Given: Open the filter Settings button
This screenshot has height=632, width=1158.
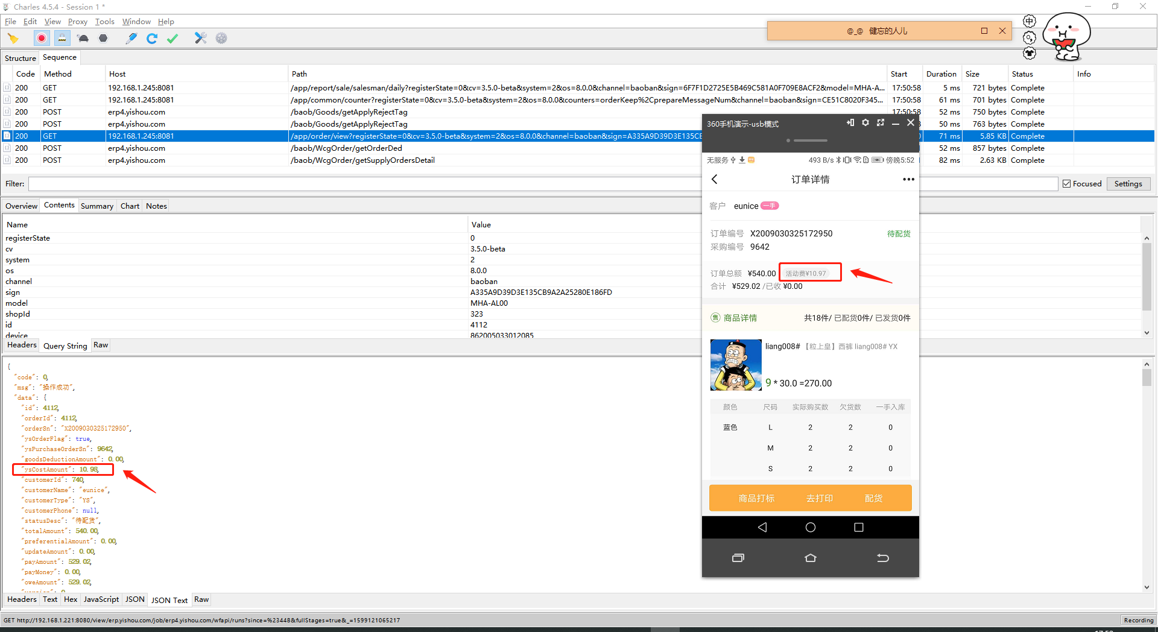Looking at the screenshot, I should (x=1128, y=184).
